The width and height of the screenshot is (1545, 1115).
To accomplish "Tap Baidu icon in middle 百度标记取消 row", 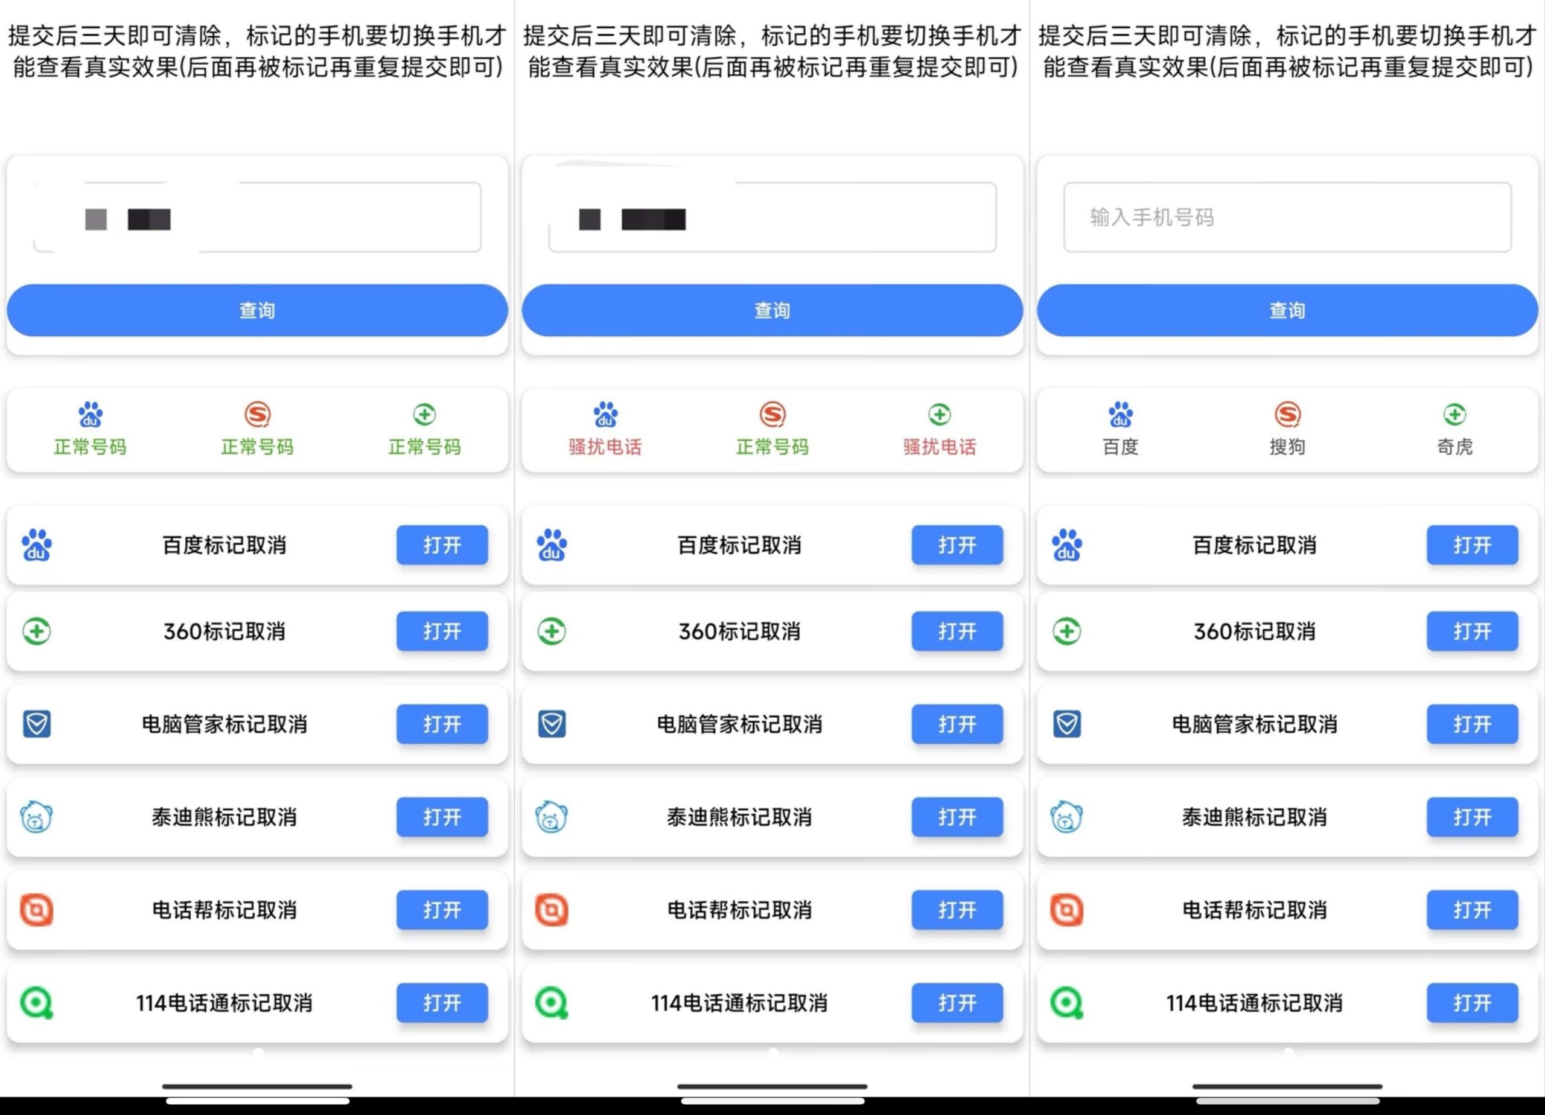I will click(552, 545).
